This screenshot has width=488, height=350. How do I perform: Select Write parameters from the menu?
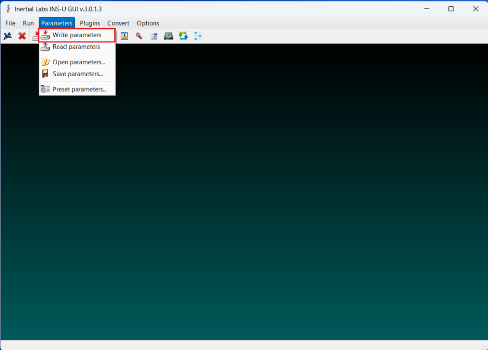pos(76,35)
